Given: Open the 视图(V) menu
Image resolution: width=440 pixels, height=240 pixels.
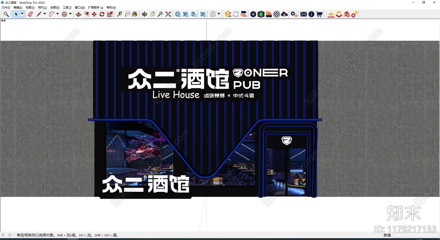Looking at the screenshot, I should click(30, 7).
